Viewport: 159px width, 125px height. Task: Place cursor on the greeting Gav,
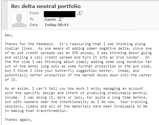(x=9, y=35)
